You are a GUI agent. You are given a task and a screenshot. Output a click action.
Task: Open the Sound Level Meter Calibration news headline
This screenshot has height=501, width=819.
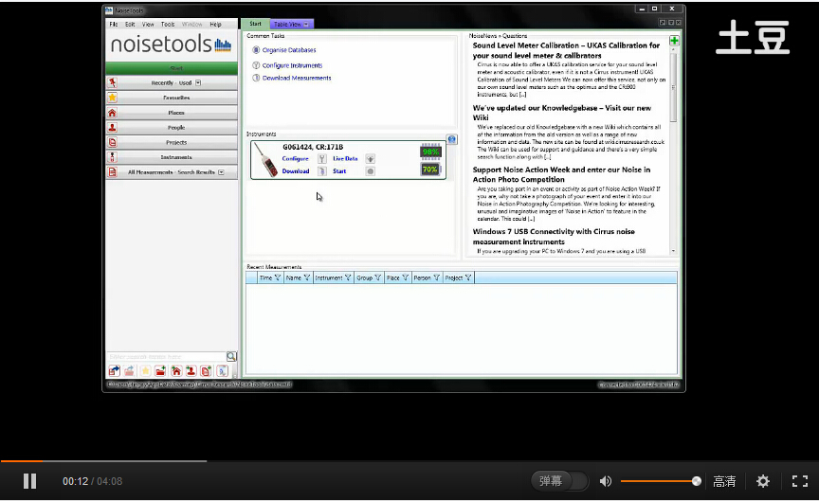point(566,50)
